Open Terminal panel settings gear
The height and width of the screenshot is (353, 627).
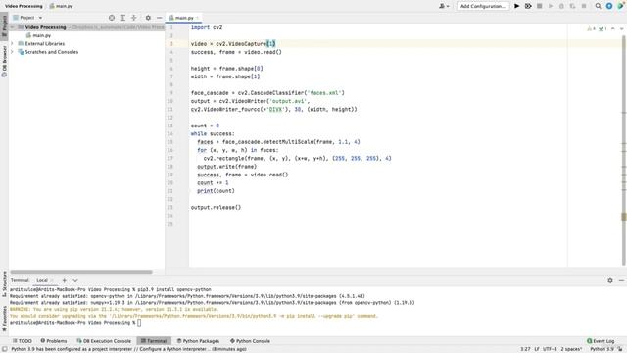tap(610, 280)
